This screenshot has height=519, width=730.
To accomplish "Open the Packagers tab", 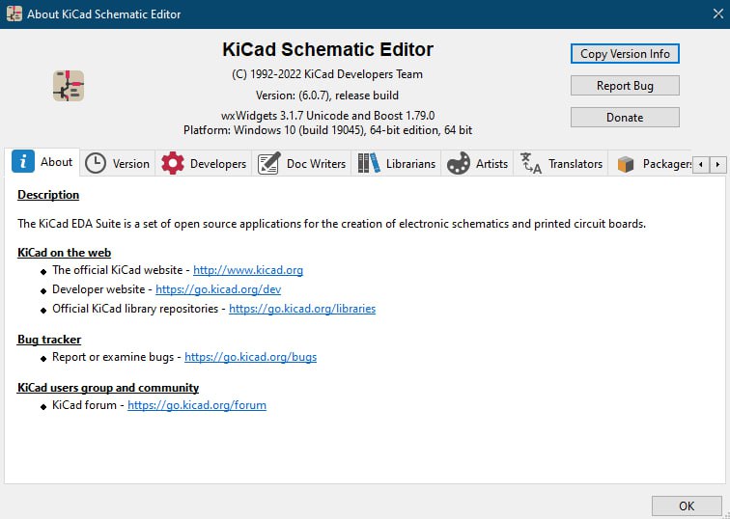I will tap(651, 164).
